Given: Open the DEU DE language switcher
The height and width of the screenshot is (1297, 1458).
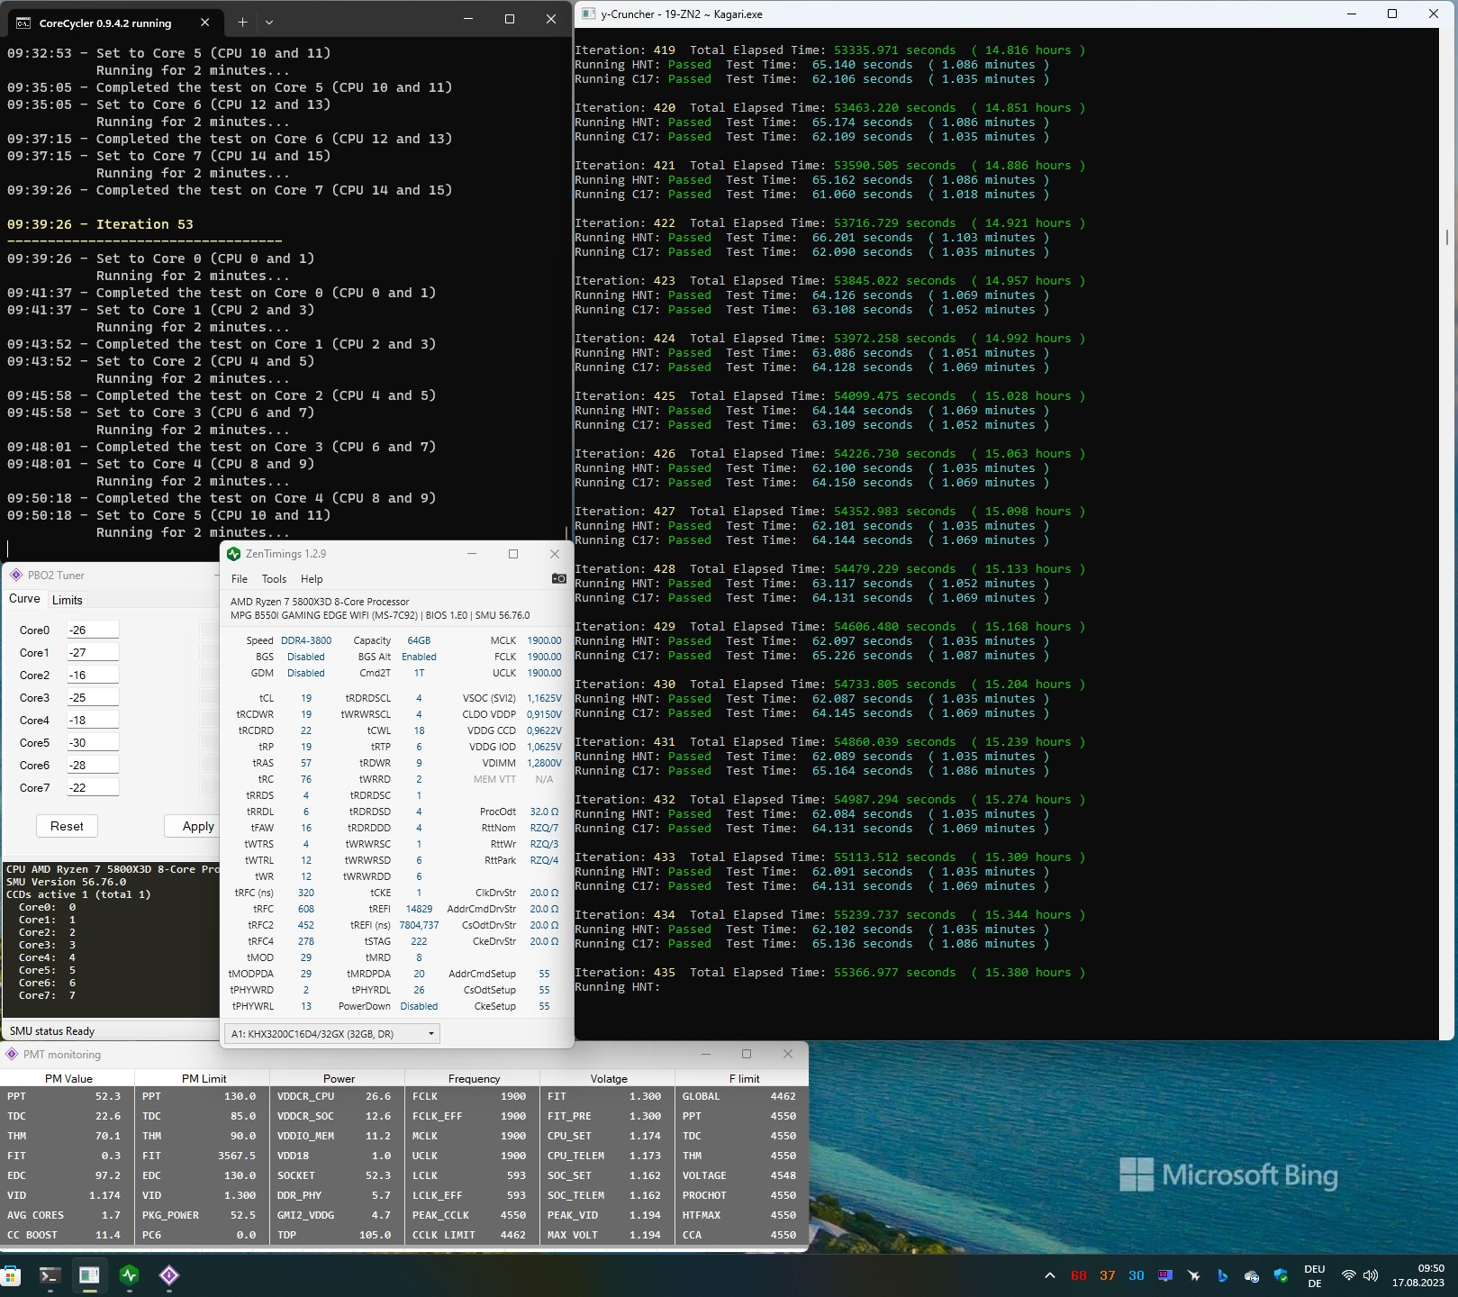Looking at the screenshot, I should click(x=1315, y=1275).
